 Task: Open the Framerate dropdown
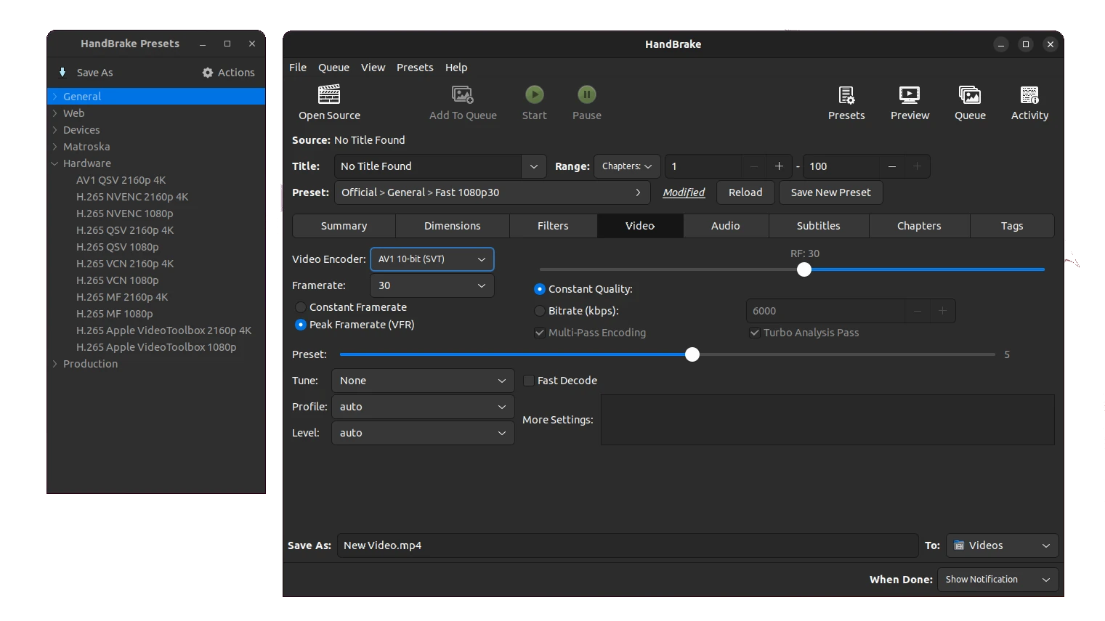pyautogui.click(x=432, y=285)
